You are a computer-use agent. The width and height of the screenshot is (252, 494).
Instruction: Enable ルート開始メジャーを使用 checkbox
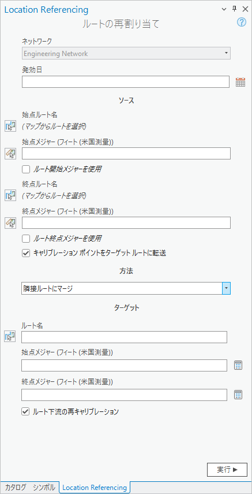click(26, 169)
